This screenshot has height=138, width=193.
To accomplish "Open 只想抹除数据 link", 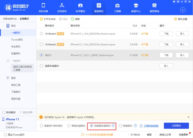I will pos(151,126).
